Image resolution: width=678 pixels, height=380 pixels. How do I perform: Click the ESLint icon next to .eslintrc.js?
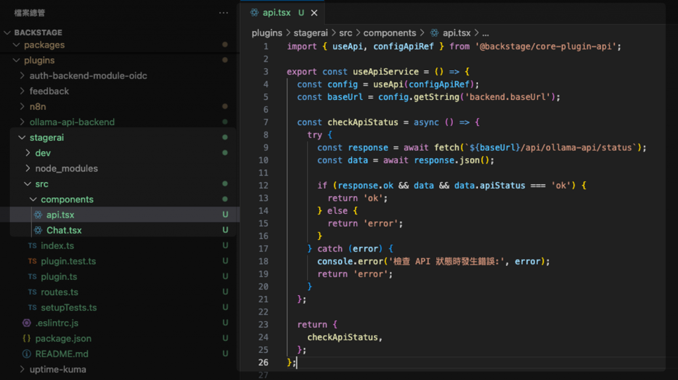[26, 323]
